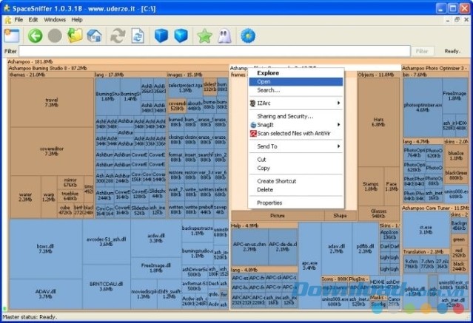Click the page refresh icon in toolbar
Screen dimensions: 473x323
(x=138, y=35)
